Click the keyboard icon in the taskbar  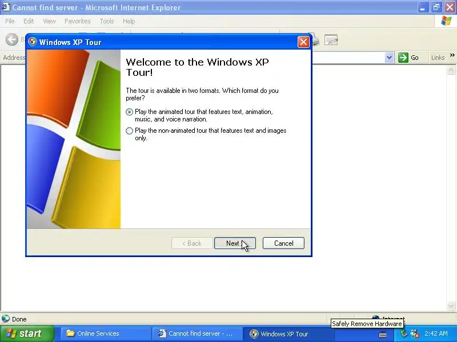click(383, 335)
